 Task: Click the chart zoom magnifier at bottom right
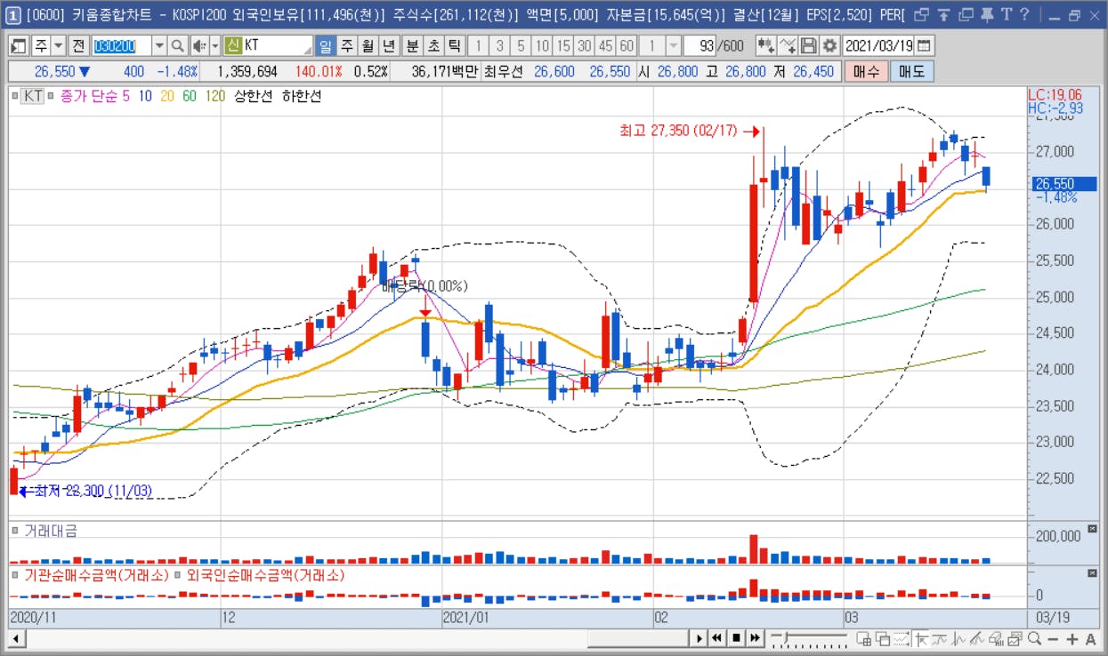[x=1034, y=639]
